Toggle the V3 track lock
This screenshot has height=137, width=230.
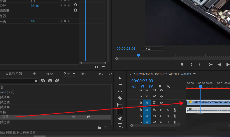(141, 90)
